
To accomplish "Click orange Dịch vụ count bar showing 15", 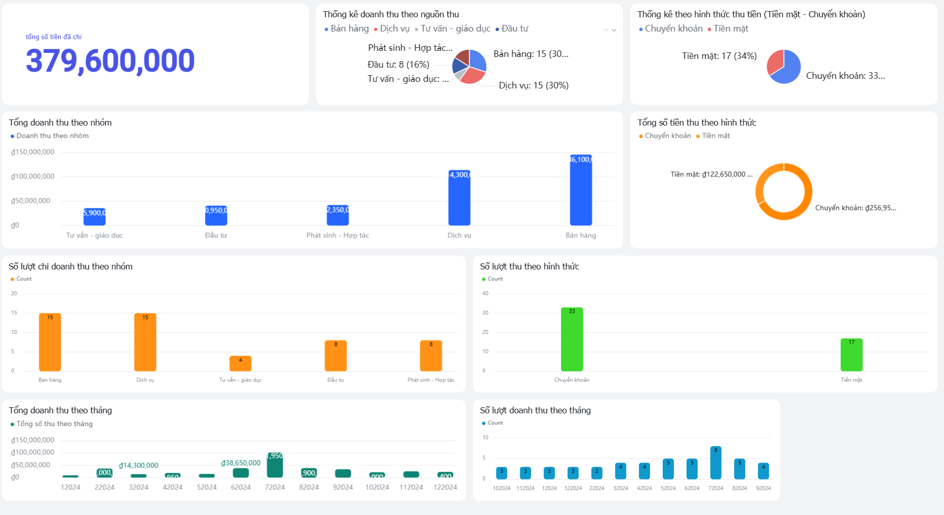I will tap(145, 342).
